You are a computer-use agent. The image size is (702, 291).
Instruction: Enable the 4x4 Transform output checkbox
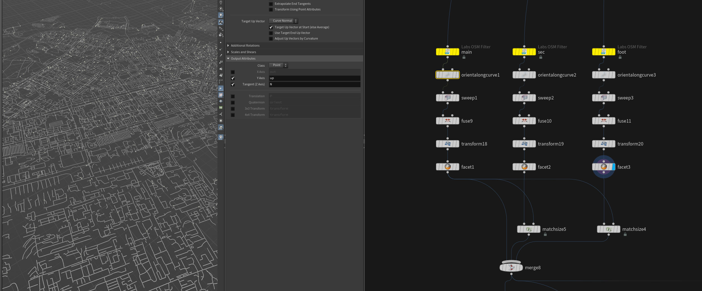[x=233, y=115]
